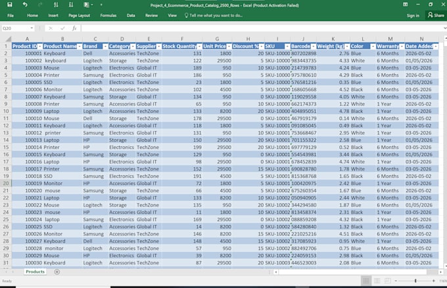Open Ribbon Display Options icon
This screenshot has width=447, height=288.
pos(406,5)
